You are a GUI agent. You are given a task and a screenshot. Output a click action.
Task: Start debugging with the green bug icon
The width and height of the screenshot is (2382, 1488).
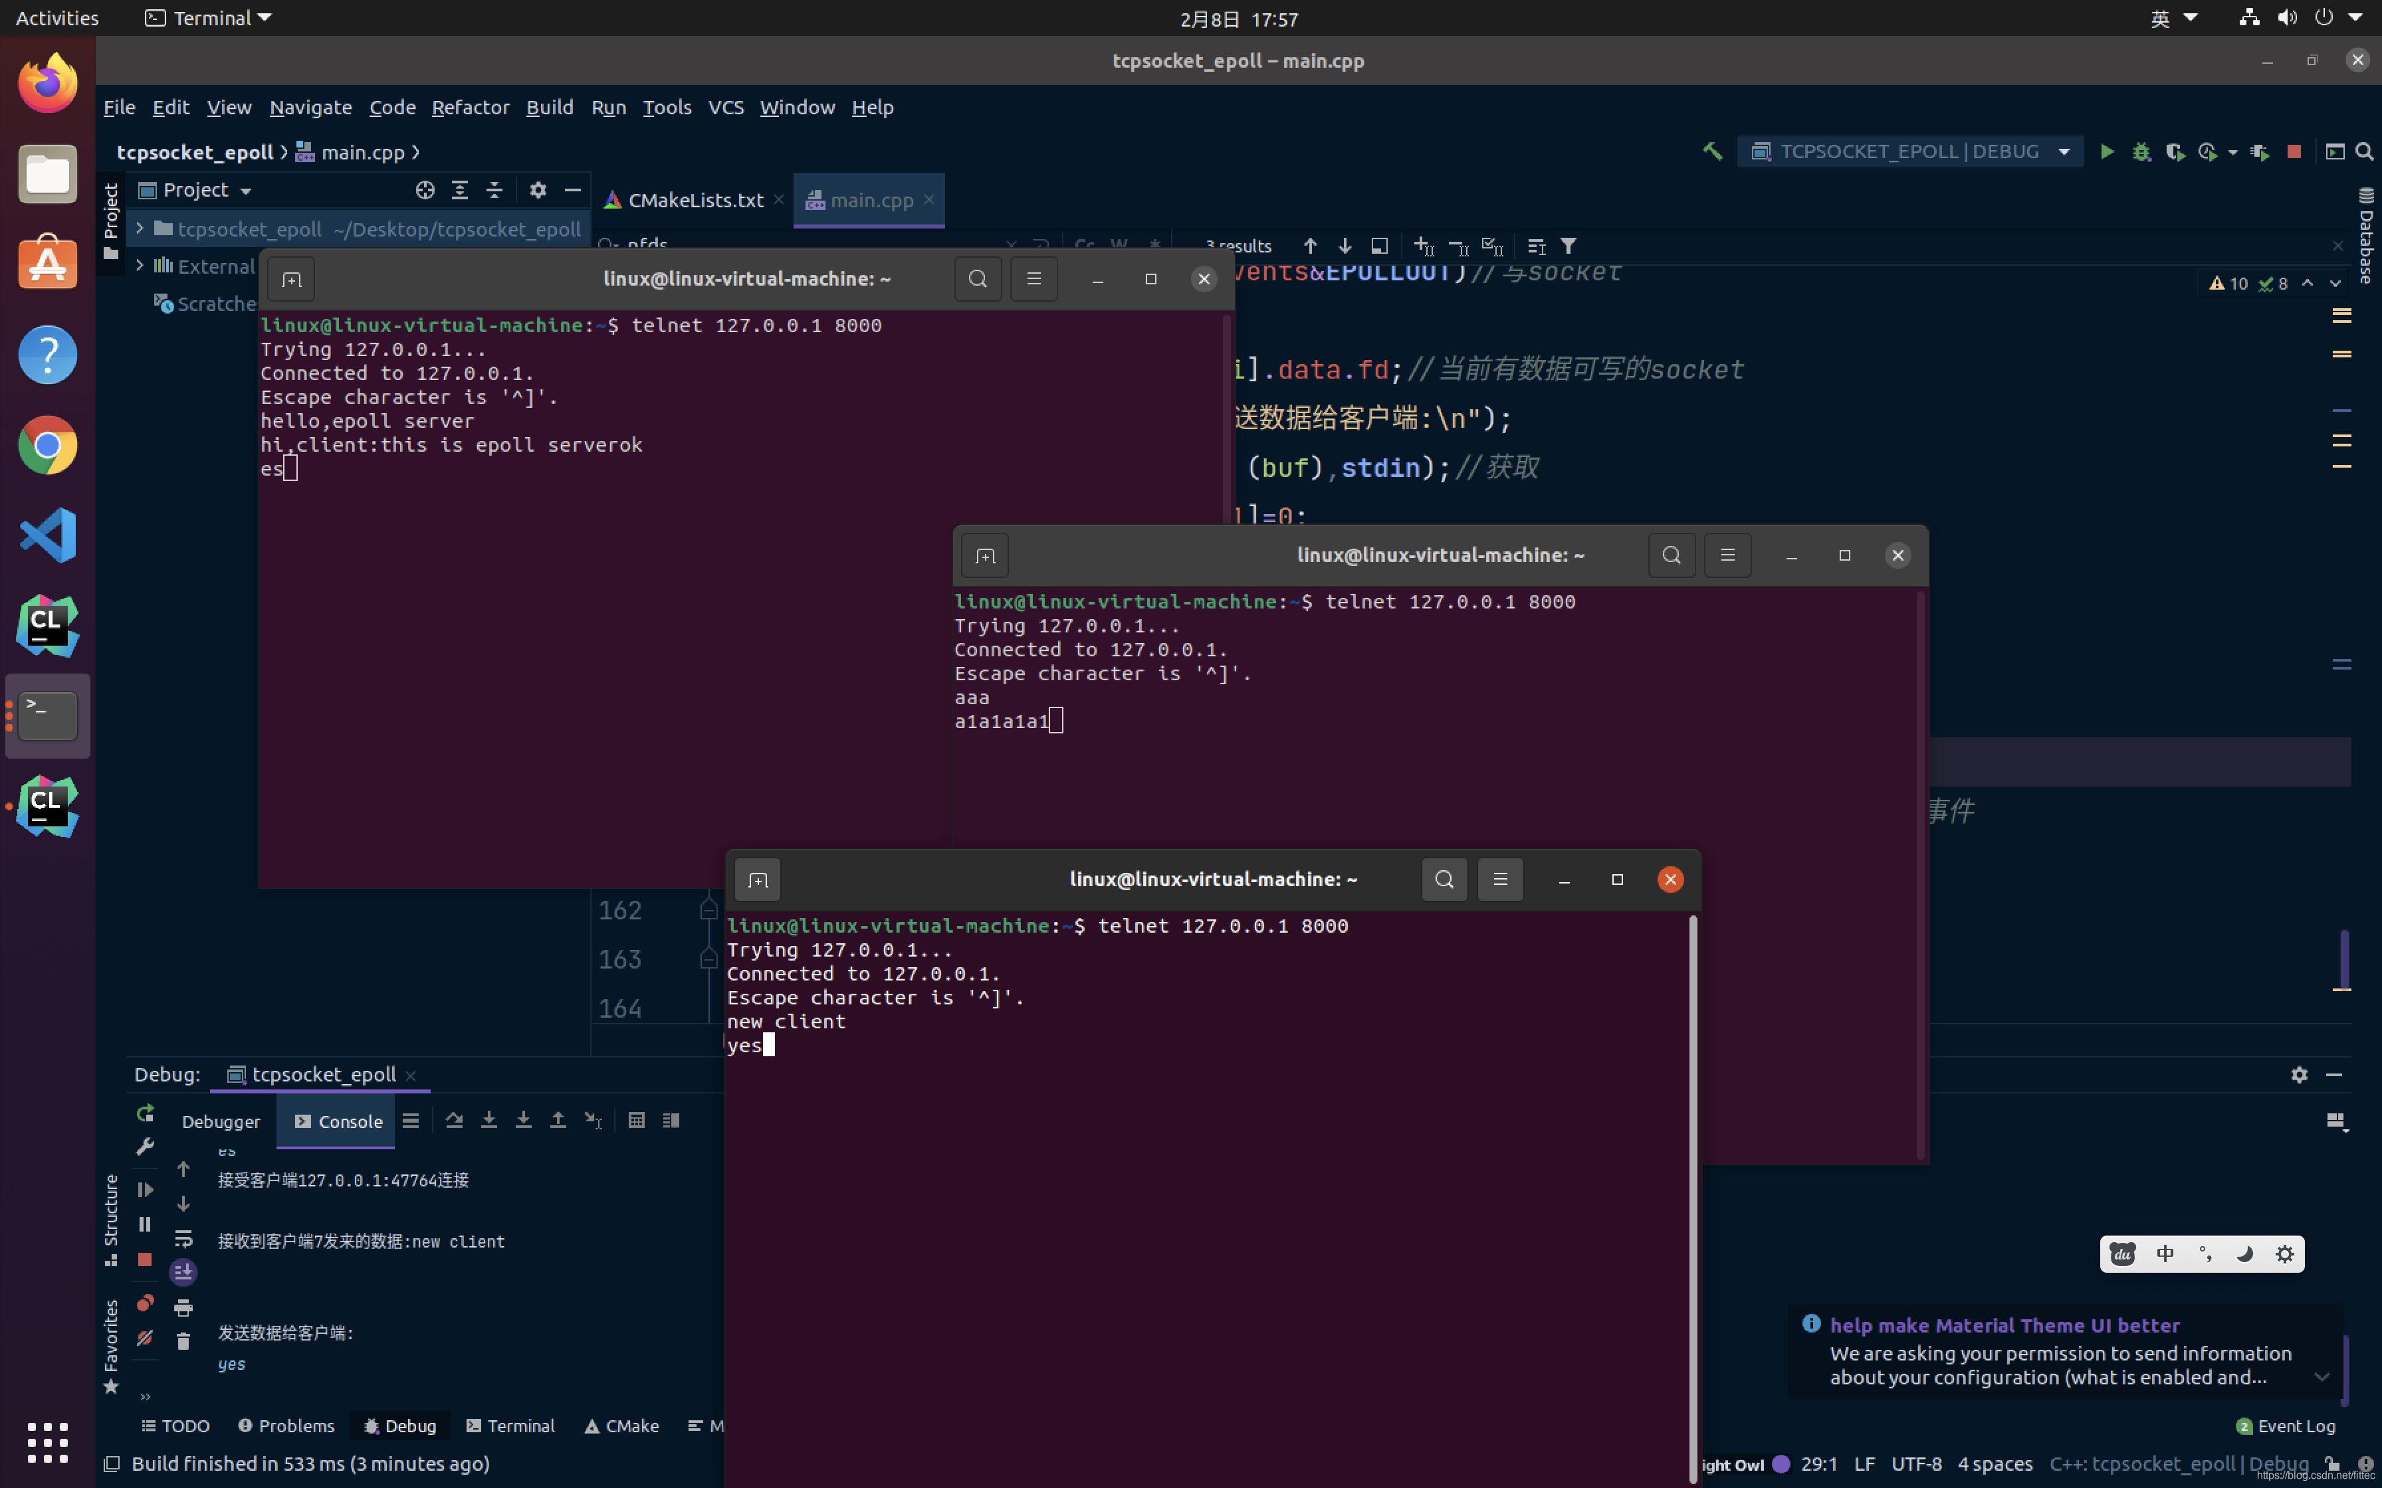[2141, 151]
